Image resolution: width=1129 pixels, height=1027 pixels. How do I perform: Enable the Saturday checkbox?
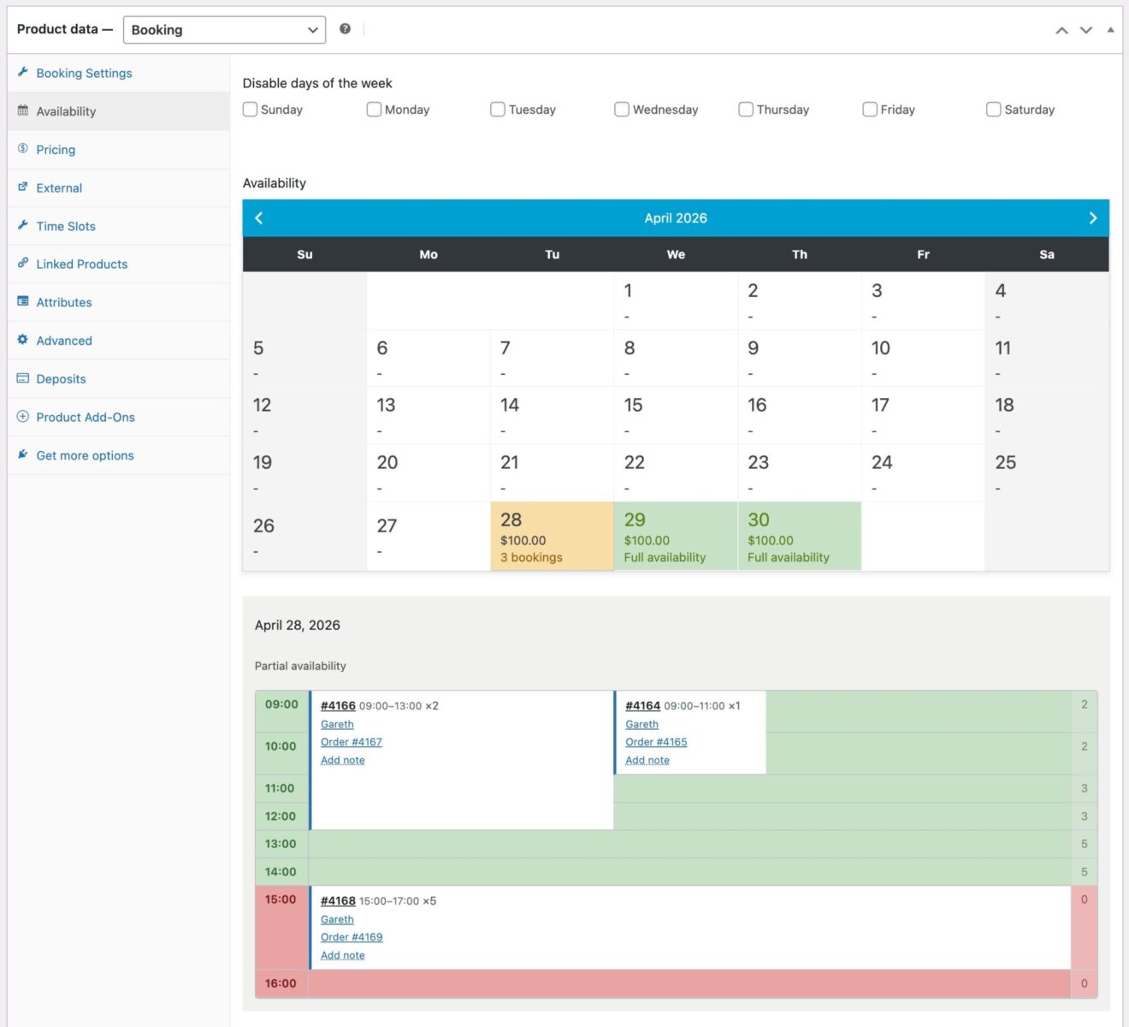tap(993, 110)
